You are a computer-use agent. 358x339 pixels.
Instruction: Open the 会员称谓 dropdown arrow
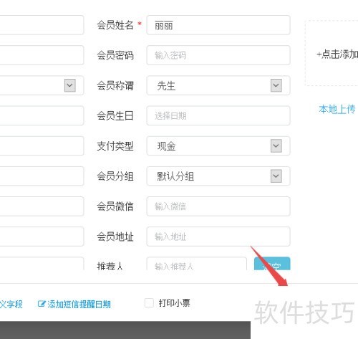[276, 85]
